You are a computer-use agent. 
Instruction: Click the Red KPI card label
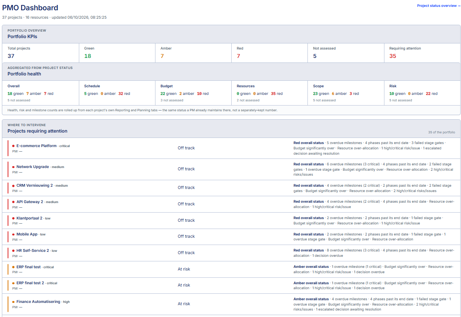point(240,48)
